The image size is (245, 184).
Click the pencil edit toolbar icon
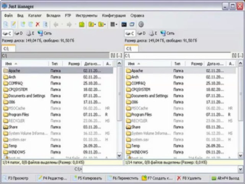tap(14, 25)
